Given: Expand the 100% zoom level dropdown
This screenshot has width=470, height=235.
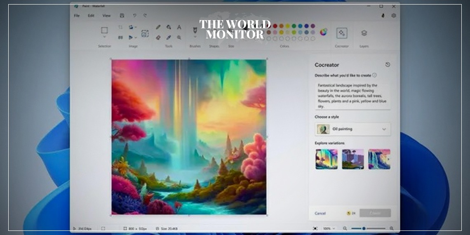Looking at the screenshot, I should coord(329,228).
